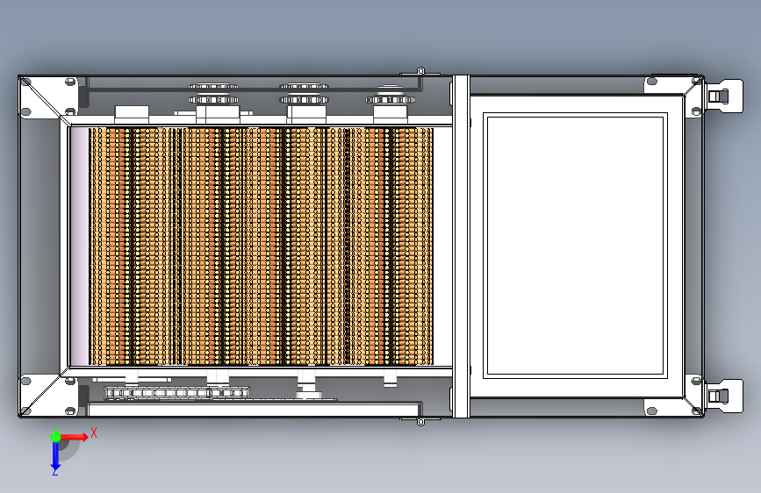Select the leftmost double sprocket above the conveyor
The image size is (761, 493).
click(213, 94)
